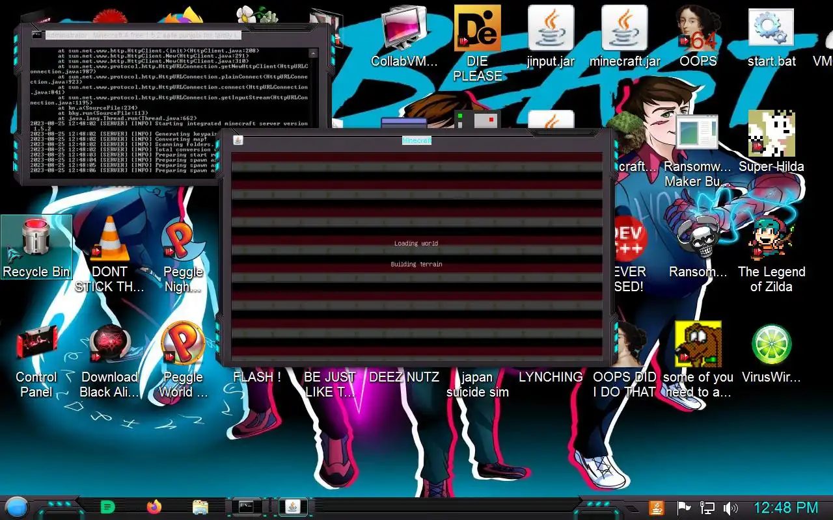
Task: Click console line 'at kn.a(SourceFile:234)'
Action: [x=98, y=108]
